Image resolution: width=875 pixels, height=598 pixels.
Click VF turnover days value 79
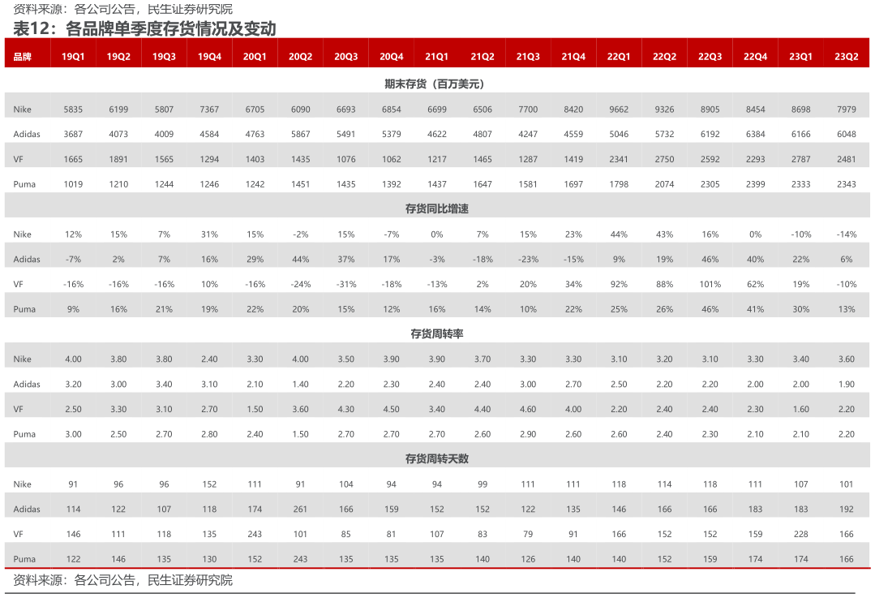(x=528, y=535)
